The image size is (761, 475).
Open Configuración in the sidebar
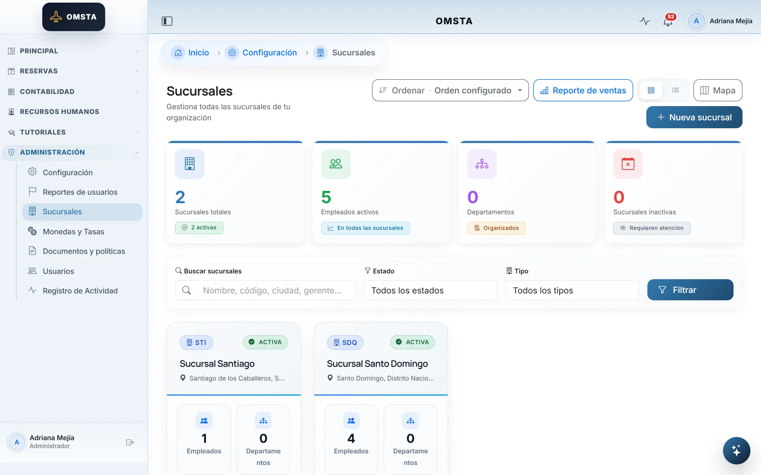pyautogui.click(x=82, y=173)
